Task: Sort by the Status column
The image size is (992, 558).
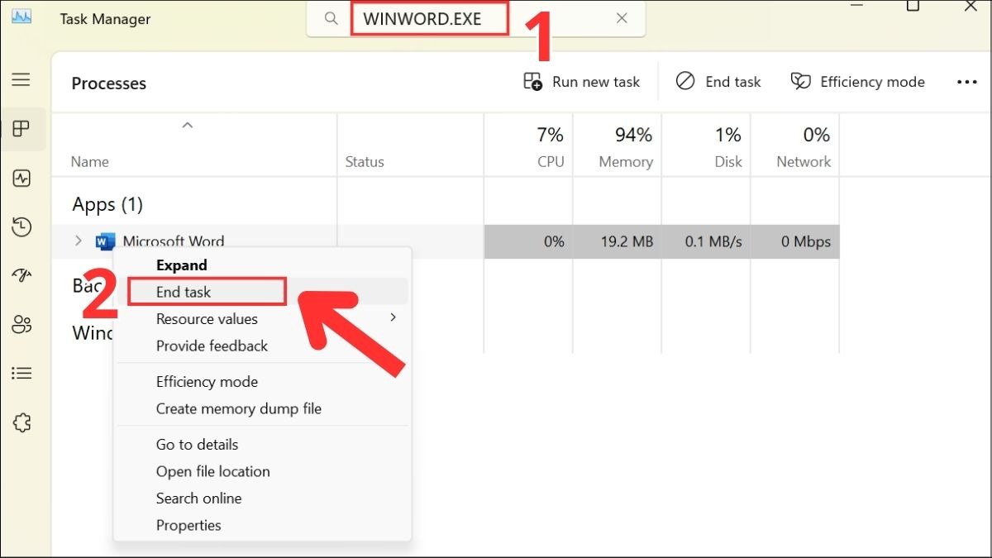Action: tap(365, 162)
